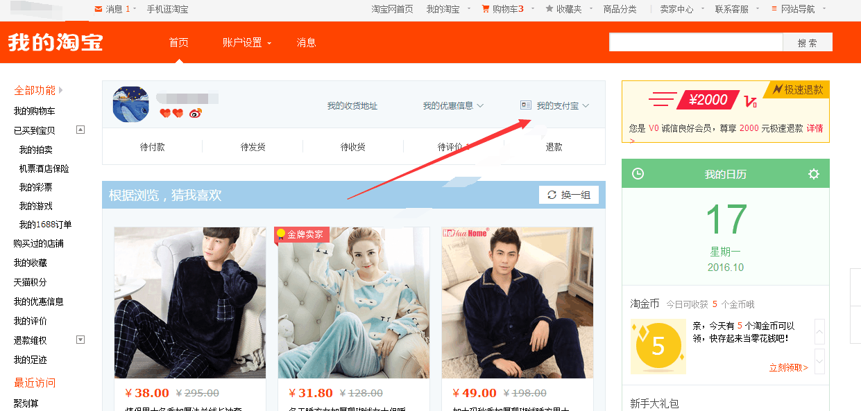
Task: Click the 搜索 button
Action: coord(808,42)
